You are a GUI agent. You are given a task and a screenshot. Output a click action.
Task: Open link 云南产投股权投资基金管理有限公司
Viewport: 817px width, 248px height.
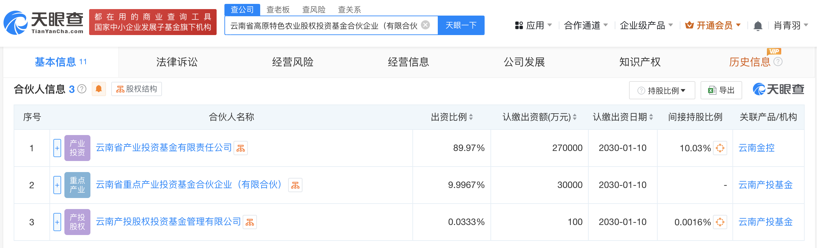[168, 222]
